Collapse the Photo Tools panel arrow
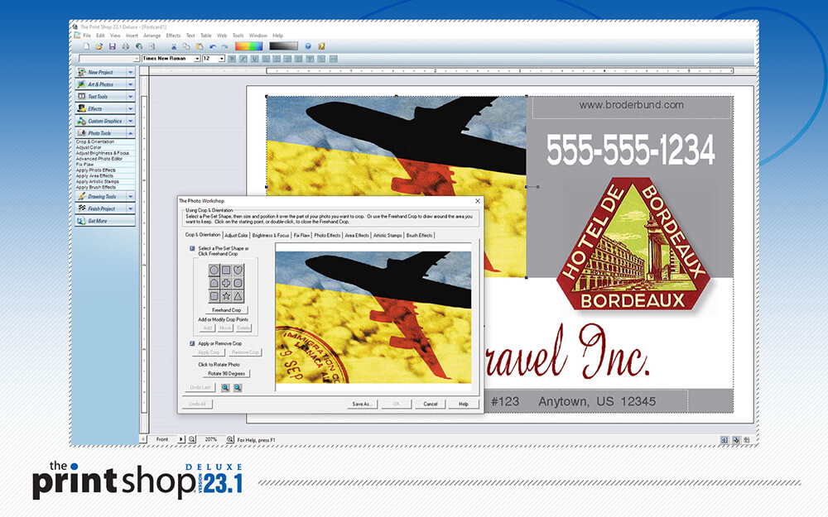Screen dimensions: 828x517 [x=131, y=133]
